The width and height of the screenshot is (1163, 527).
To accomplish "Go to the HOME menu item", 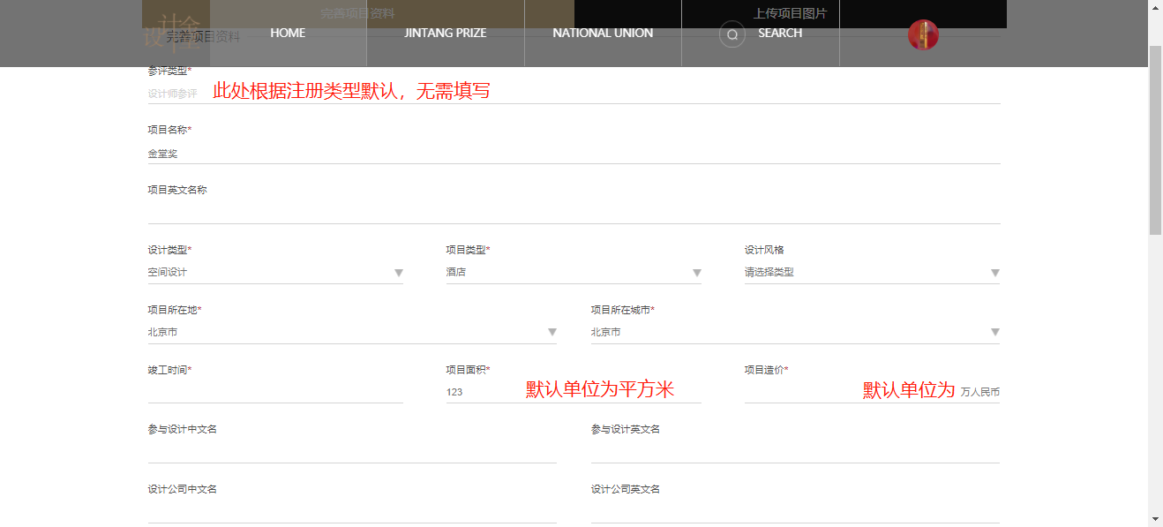I will 288,33.
